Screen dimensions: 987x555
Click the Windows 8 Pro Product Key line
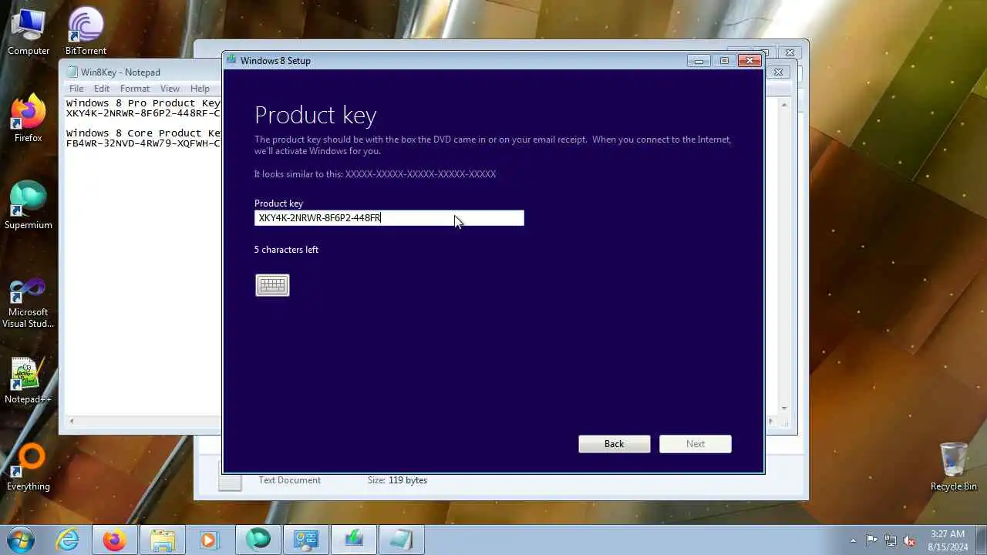[143, 103]
